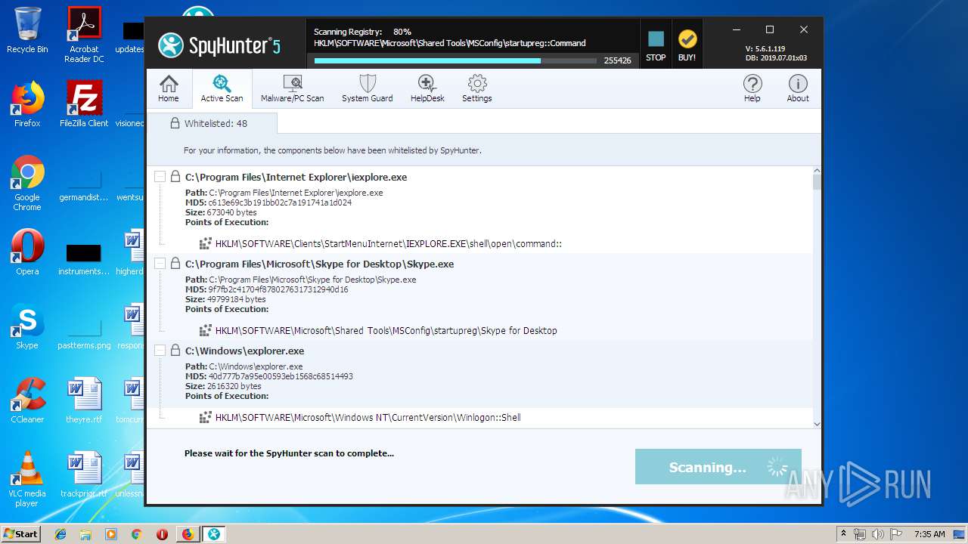The height and width of the screenshot is (544, 968).
Task: Check the explorer.exe entry checkbox
Action: (x=160, y=351)
